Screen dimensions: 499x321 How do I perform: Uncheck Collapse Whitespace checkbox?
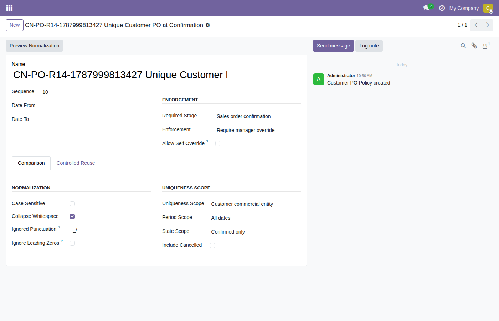[72, 216]
